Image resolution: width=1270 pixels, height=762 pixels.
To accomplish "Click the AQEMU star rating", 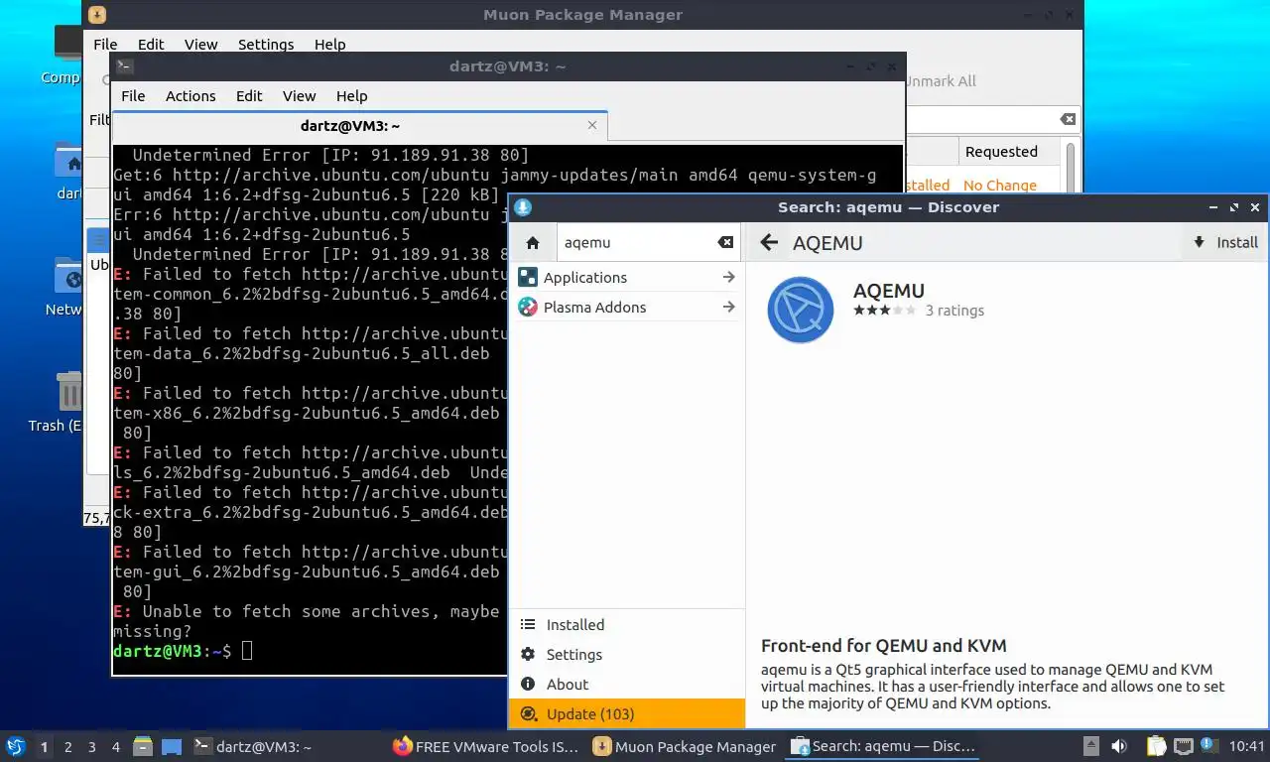I will (x=884, y=310).
